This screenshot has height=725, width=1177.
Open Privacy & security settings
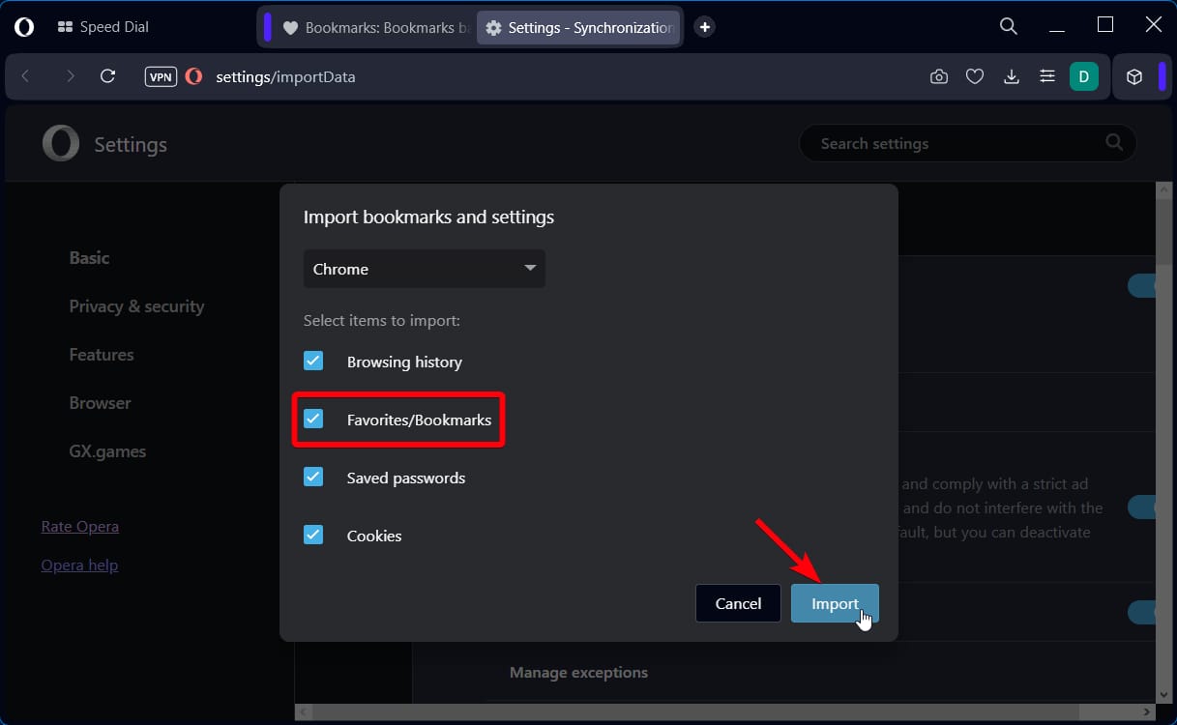[136, 306]
